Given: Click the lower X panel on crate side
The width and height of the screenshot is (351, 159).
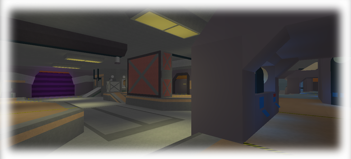Looking at the screenshot, I should 167,87.
